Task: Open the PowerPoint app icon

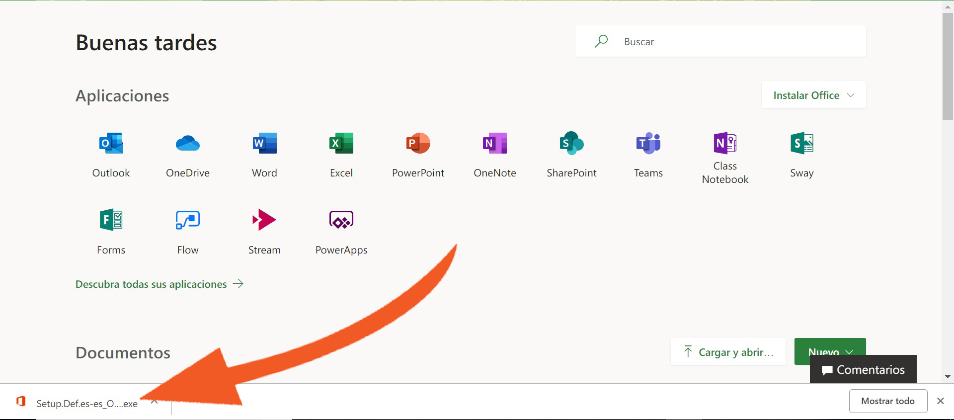Action: point(418,143)
